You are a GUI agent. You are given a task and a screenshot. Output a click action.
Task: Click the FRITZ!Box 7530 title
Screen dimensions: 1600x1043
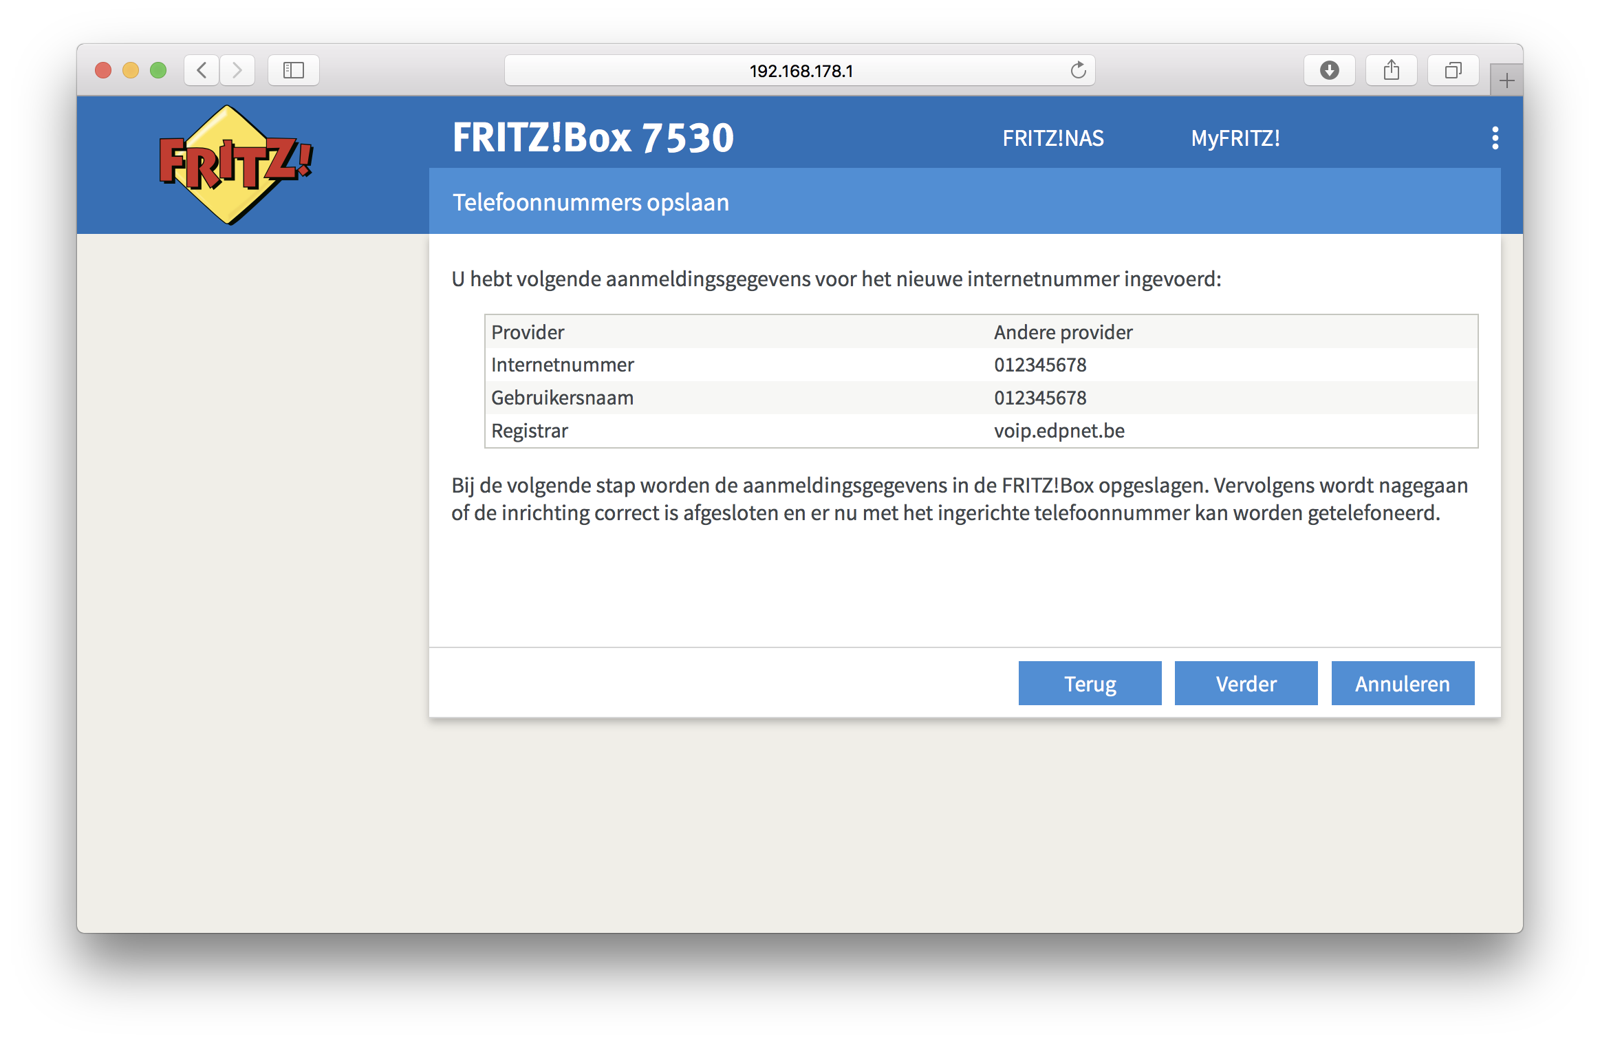click(593, 138)
